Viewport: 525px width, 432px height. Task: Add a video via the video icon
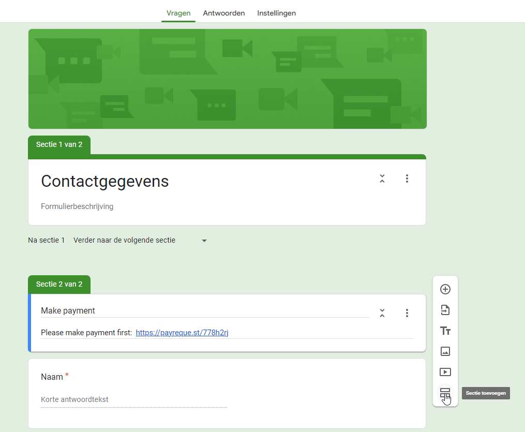click(445, 372)
